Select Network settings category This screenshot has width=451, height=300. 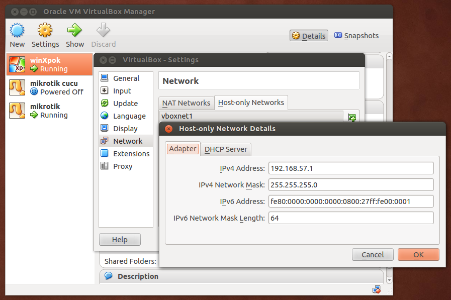pyautogui.click(x=126, y=141)
